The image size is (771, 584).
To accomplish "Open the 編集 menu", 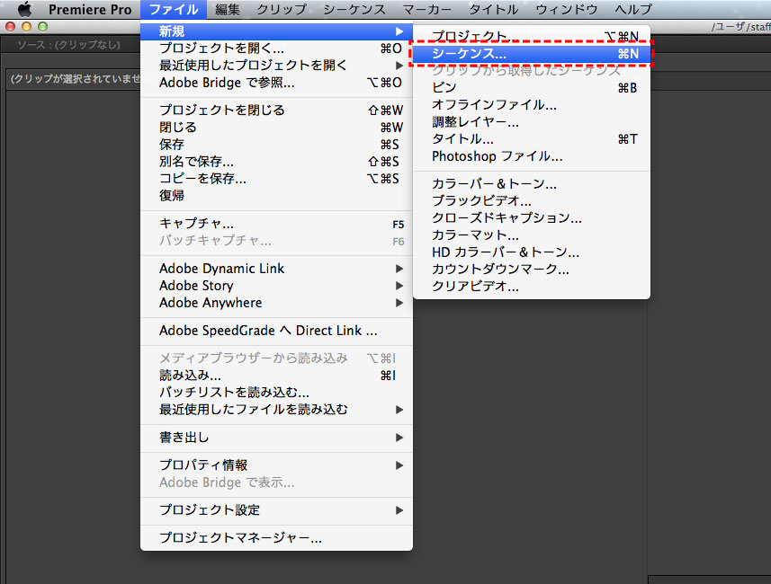I will tap(228, 9).
